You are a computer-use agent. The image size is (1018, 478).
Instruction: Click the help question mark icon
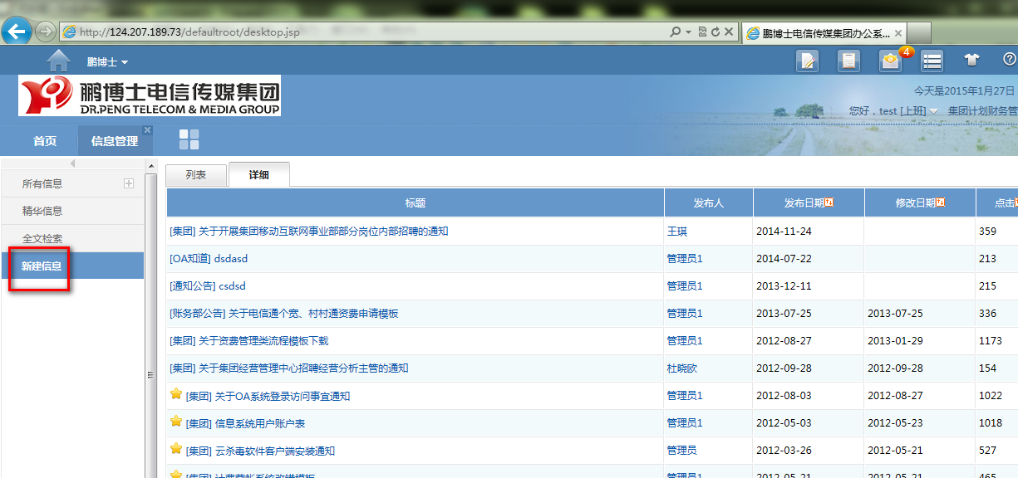(1009, 60)
